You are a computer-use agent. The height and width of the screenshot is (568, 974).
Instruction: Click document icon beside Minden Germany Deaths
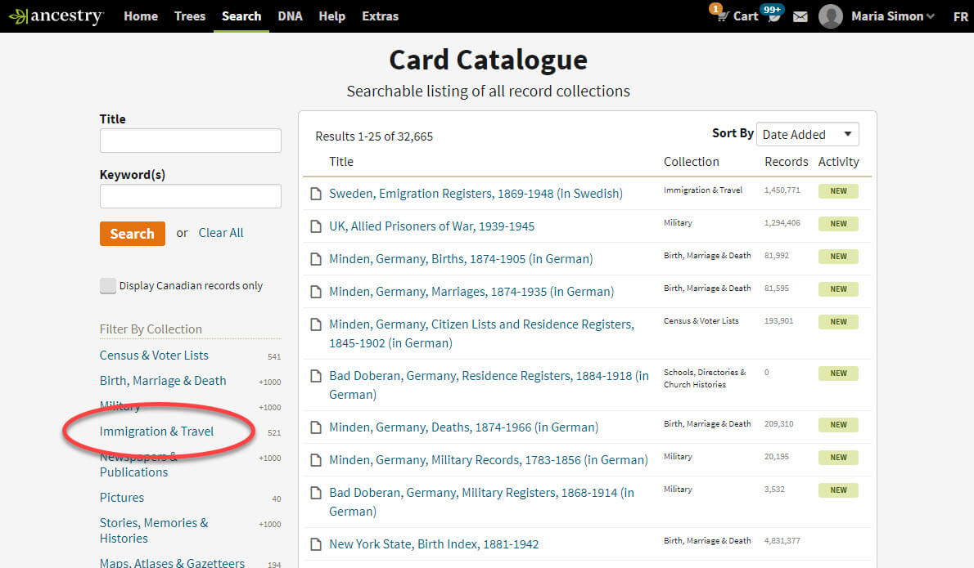tap(316, 427)
